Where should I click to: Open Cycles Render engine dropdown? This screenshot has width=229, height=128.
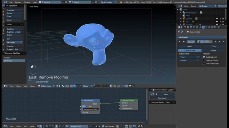(108, 2)
